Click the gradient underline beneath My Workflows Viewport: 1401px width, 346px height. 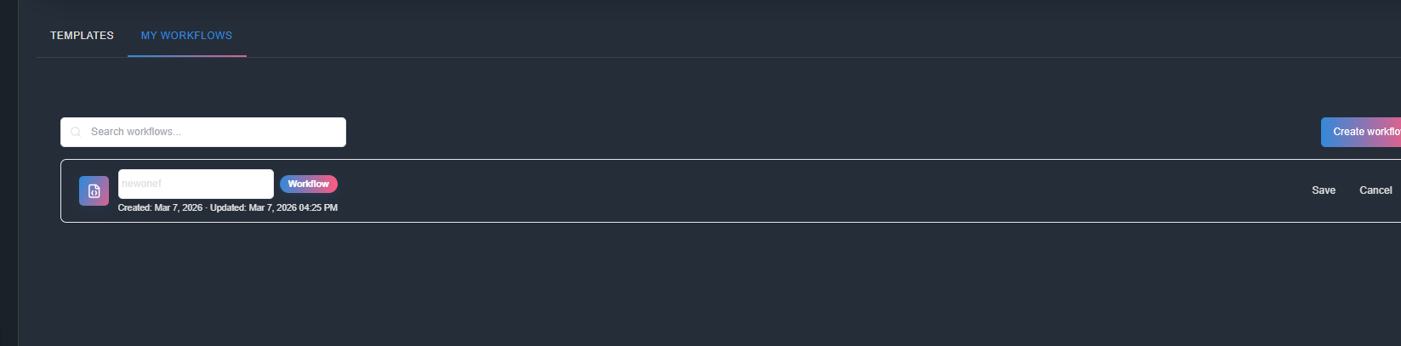[186, 56]
